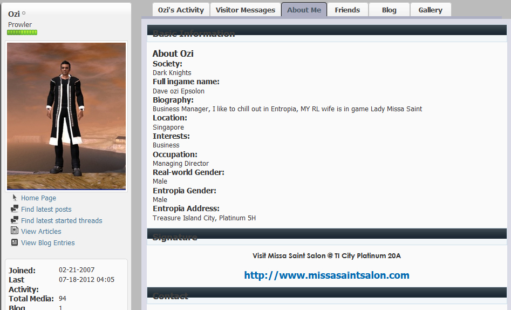
Task: Show the Gallery tab
Action: click(x=430, y=10)
